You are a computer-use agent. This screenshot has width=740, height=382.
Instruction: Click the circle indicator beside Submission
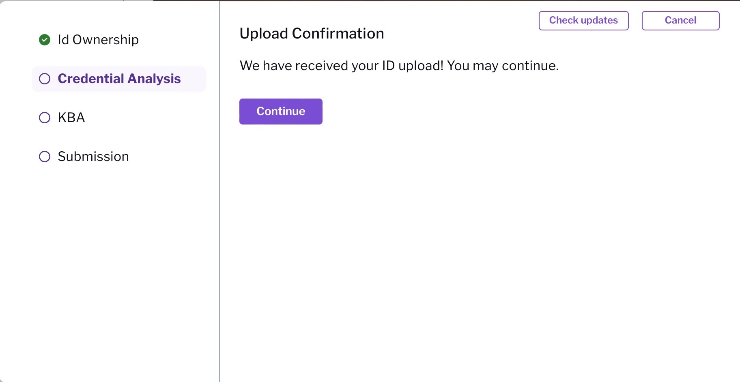pyautogui.click(x=45, y=157)
